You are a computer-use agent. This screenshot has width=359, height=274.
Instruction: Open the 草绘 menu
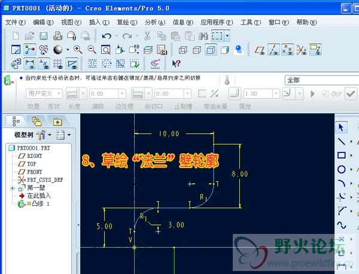pos(127,22)
